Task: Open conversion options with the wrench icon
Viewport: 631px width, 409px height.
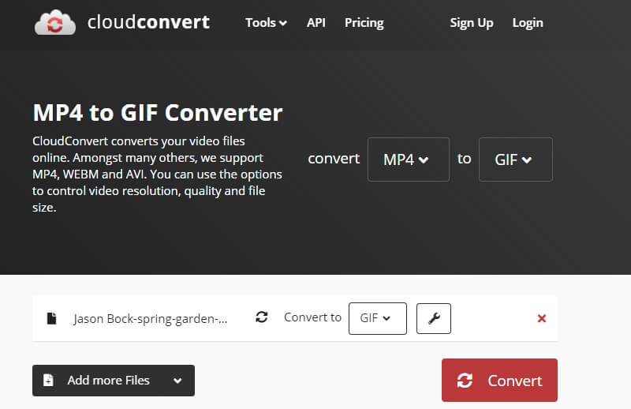Action: (x=433, y=318)
